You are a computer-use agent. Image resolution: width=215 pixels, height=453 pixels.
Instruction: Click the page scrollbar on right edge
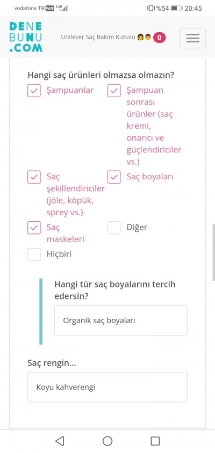(213, 252)
